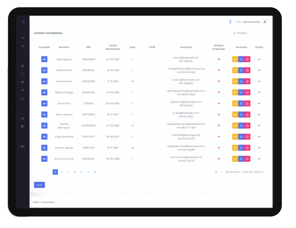
Task: Click pink mail icon for Alberto Rodrigo
Action: [x=247, y=93]
